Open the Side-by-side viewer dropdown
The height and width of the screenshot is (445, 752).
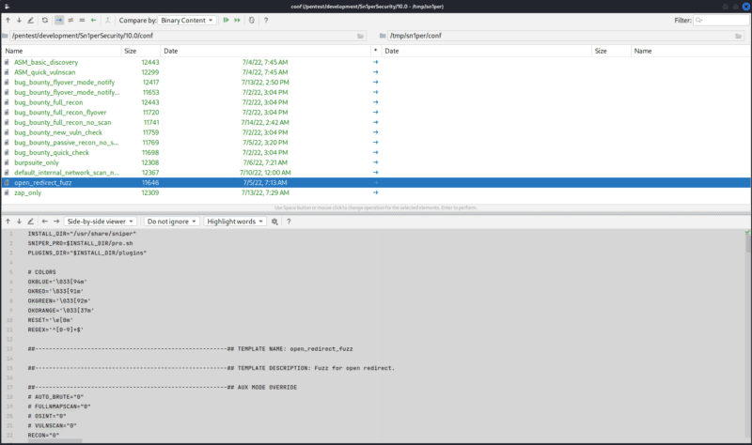coord(101,222)
